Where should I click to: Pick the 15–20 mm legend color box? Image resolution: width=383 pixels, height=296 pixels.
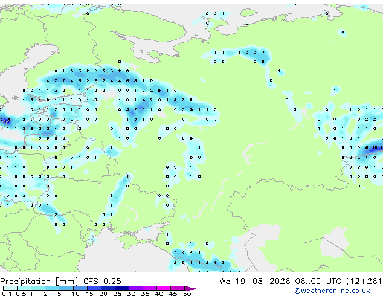(x=94, y=288)
